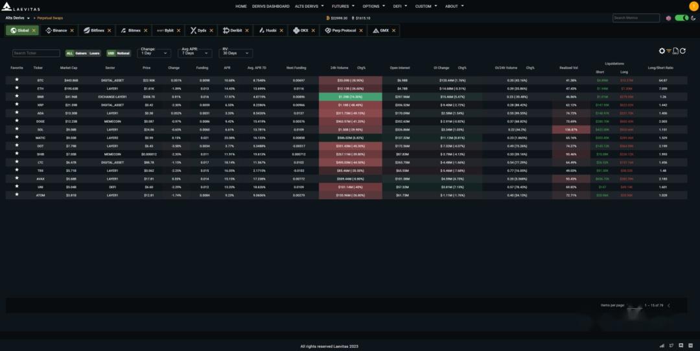Open the Avg APR 7 Days dropdown

194,53
